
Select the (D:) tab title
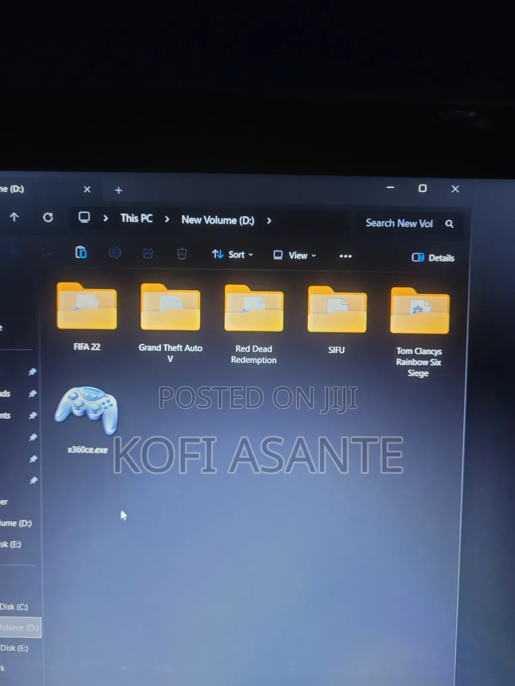(12, 189)
